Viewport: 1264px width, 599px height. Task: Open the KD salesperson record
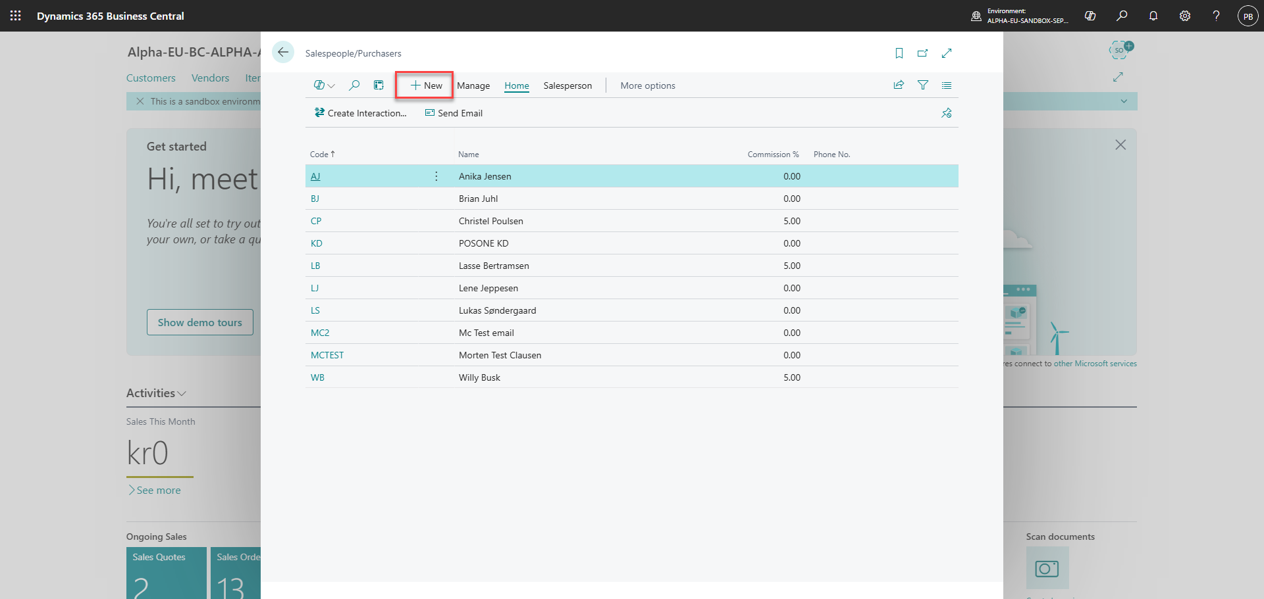[317, 243]
